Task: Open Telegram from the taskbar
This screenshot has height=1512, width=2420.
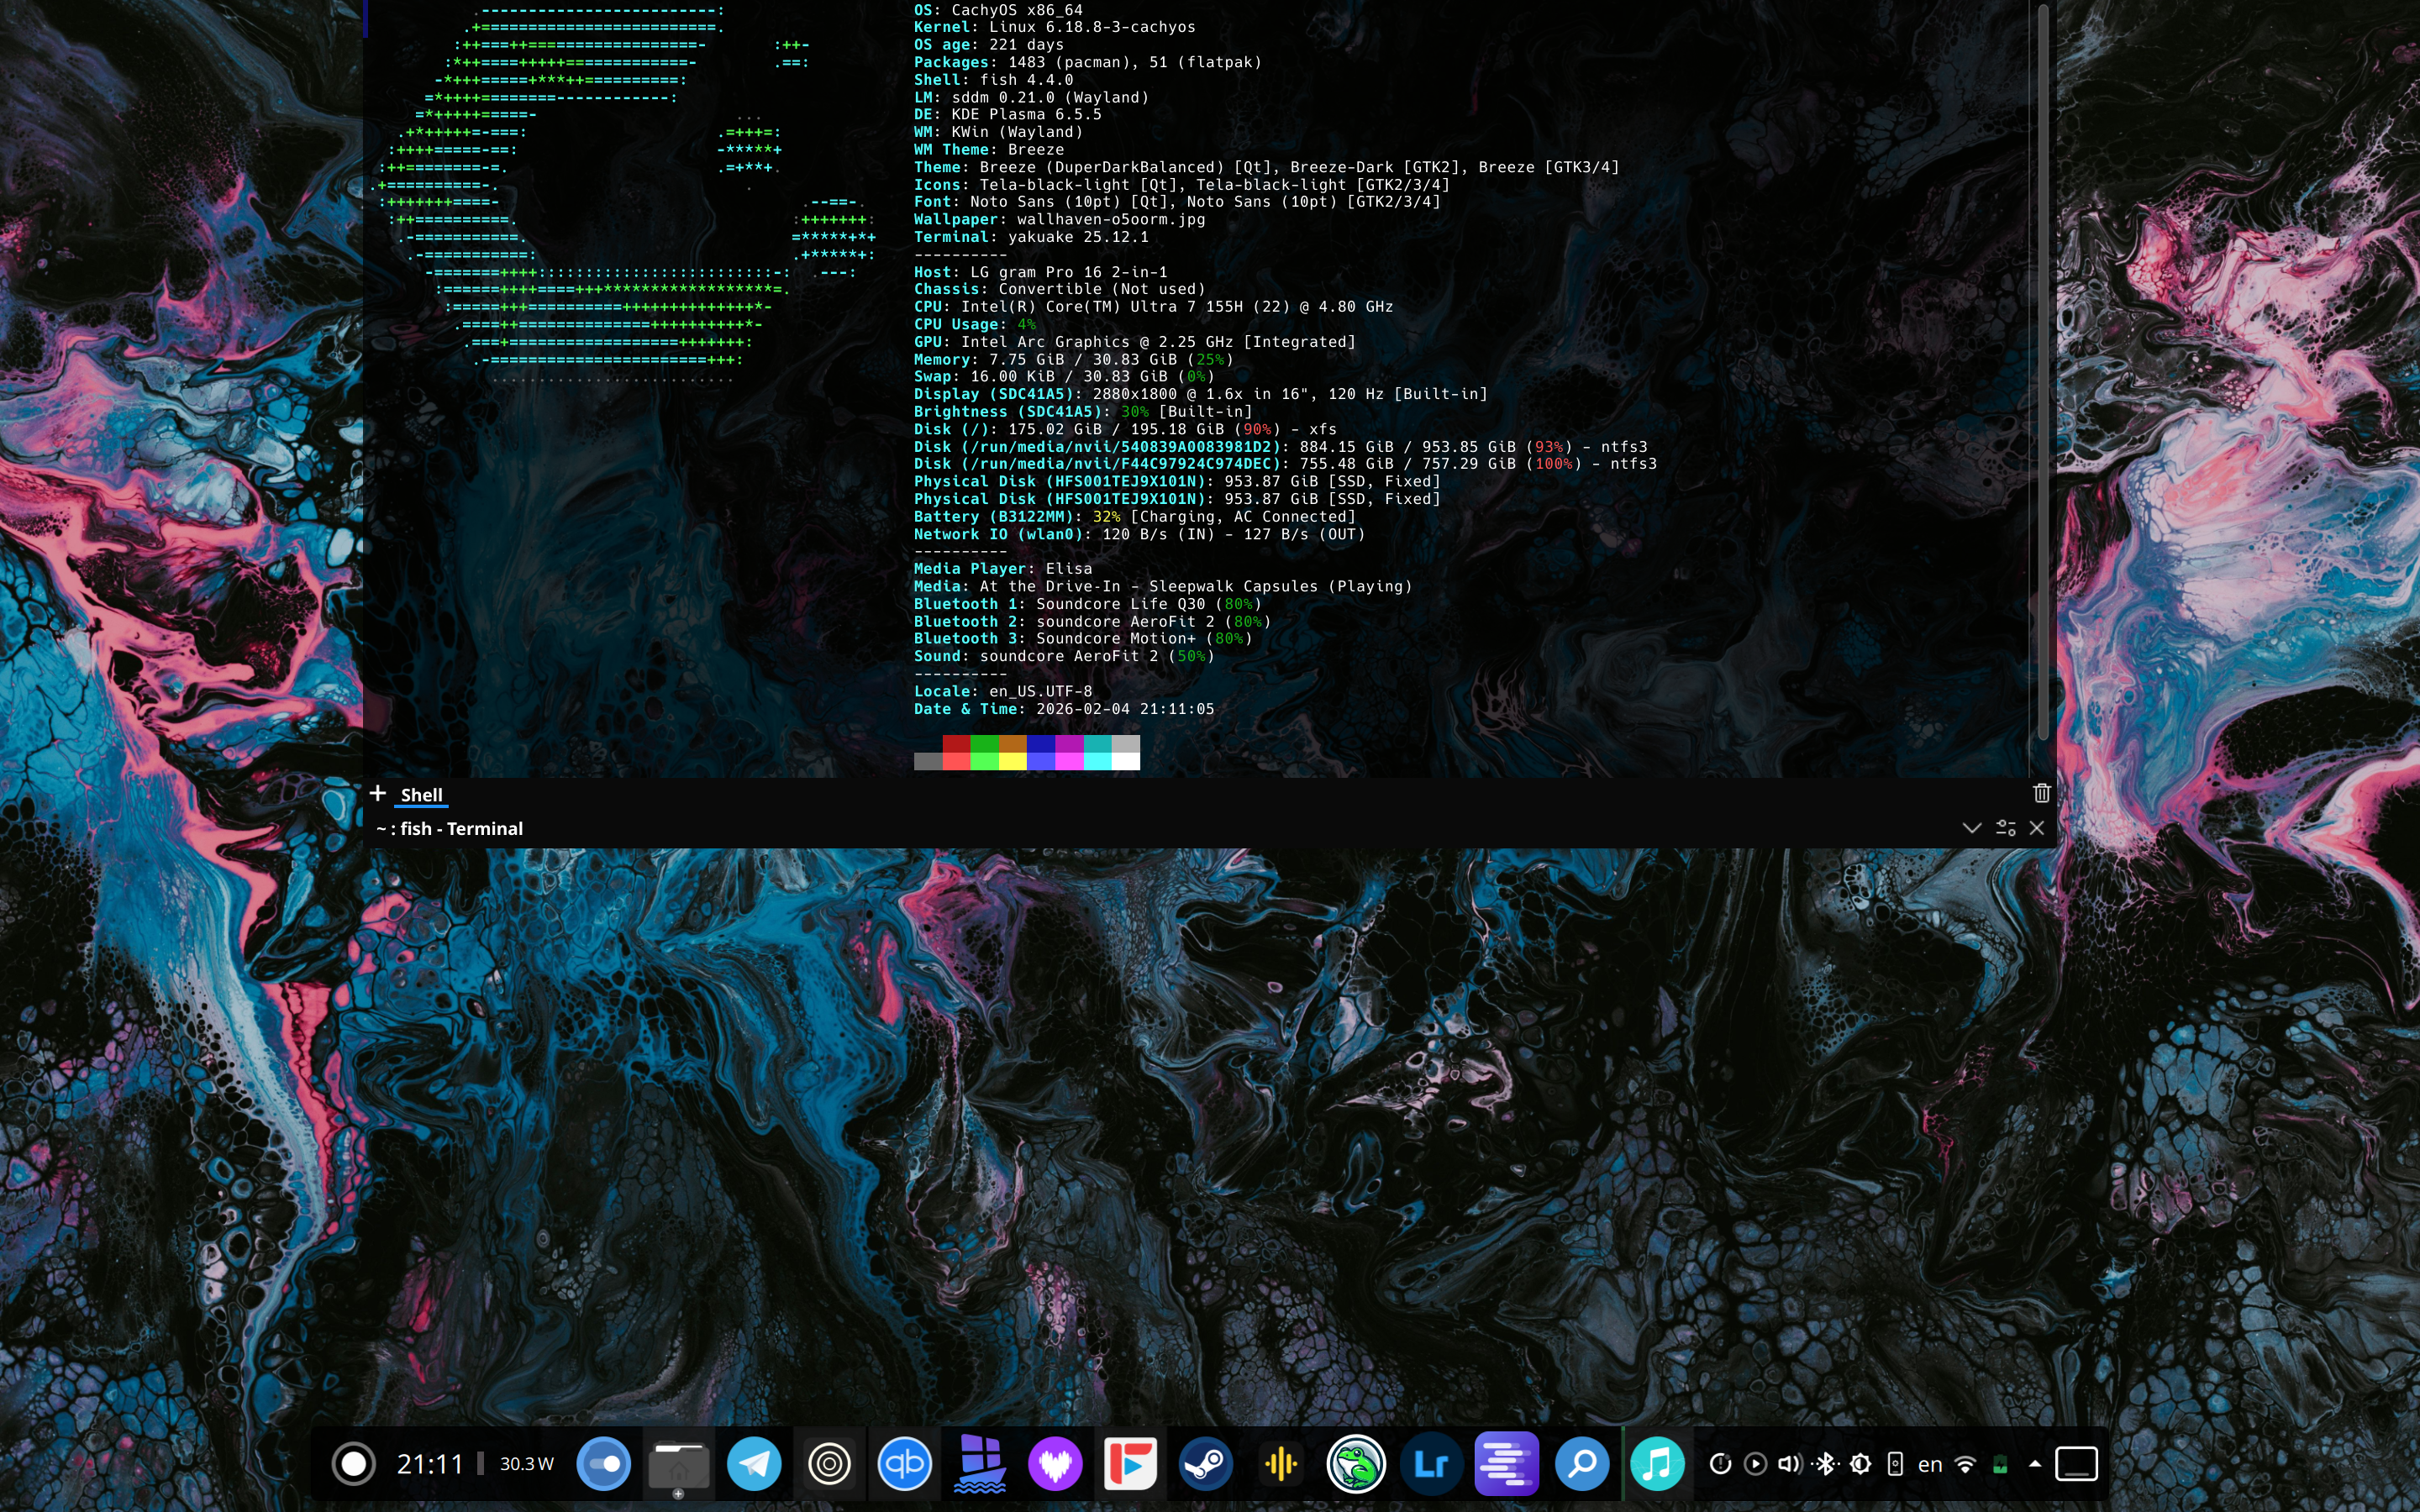Action: coord(754,1464)
